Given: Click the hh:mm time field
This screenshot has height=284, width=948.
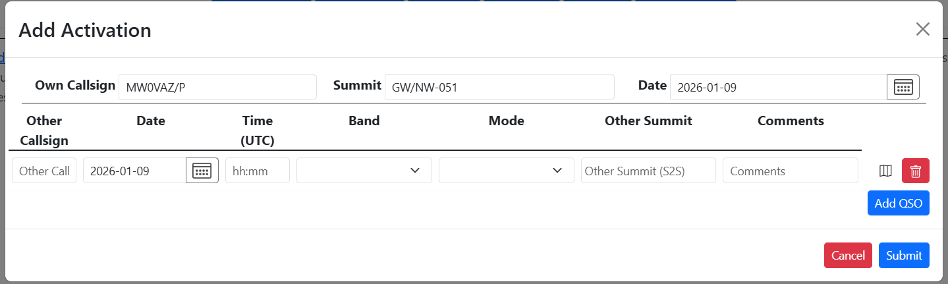Looking at the screenshot, I should [x=257, y=171].
